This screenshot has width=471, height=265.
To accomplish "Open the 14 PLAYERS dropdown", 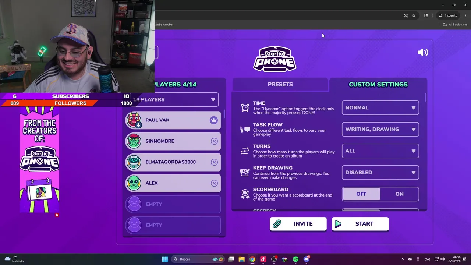I will [174, 99].
